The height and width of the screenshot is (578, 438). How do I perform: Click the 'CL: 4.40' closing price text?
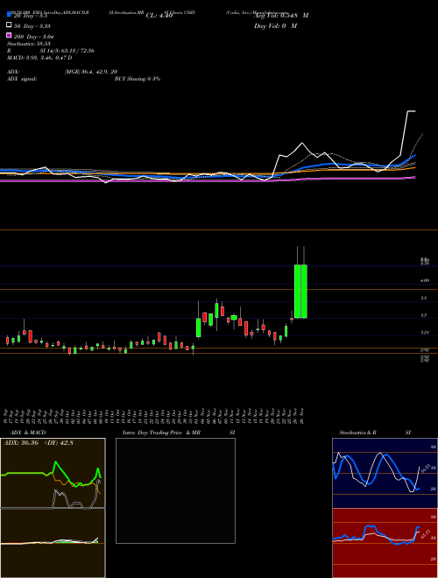(159, 16)
